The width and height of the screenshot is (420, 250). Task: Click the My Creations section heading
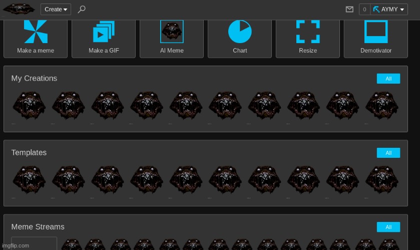tap(34, 78)
